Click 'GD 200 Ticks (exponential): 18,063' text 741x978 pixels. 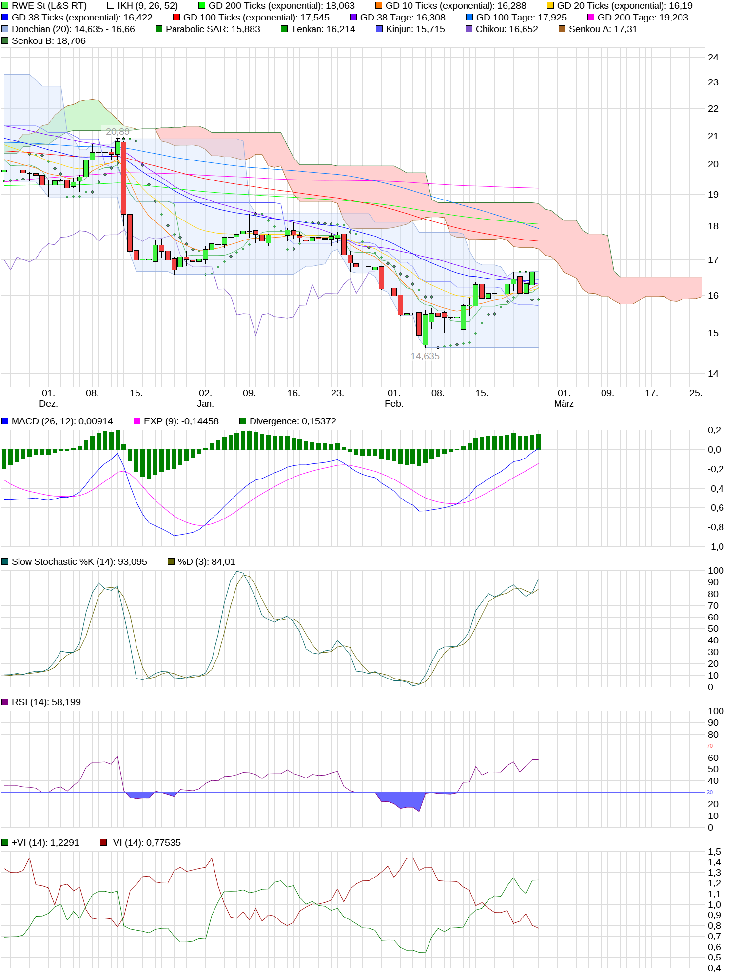[282, 6]
